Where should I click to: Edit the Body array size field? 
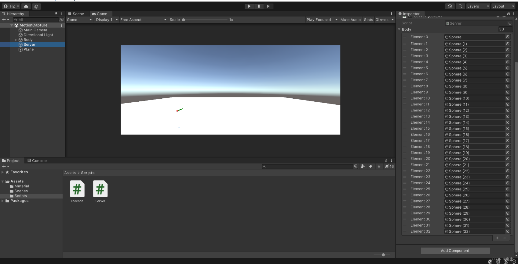point(505,29)
